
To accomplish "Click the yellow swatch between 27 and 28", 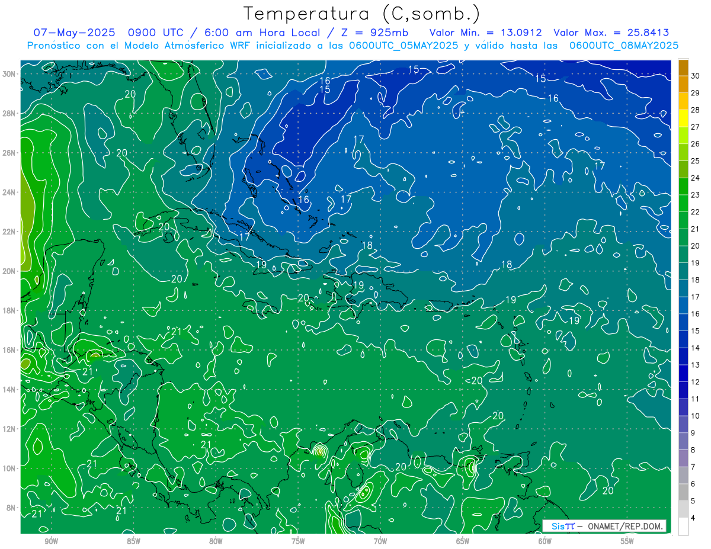I will click(x=683, y=118).
